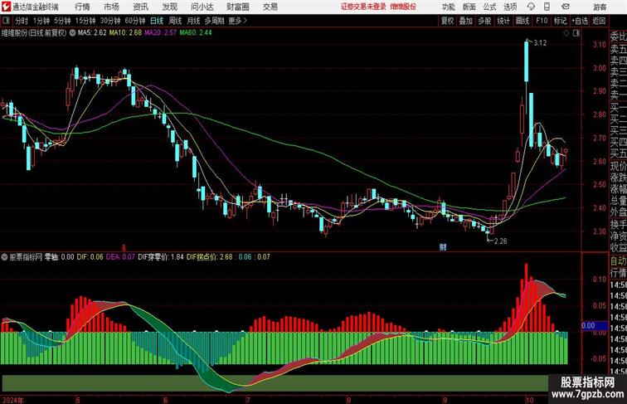Click the MA5: 2.62 label
Screen dimensions: 627x404
tap(92, 33)
